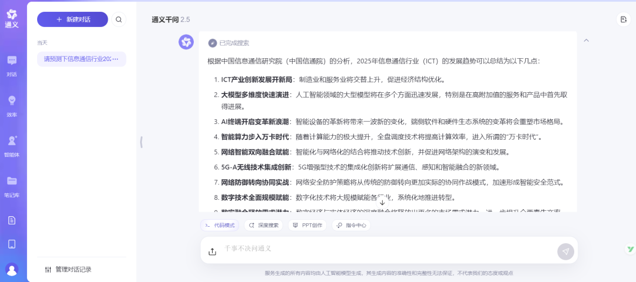Click the text 智能算力步入万卡时代

click(x=255, y=137)
